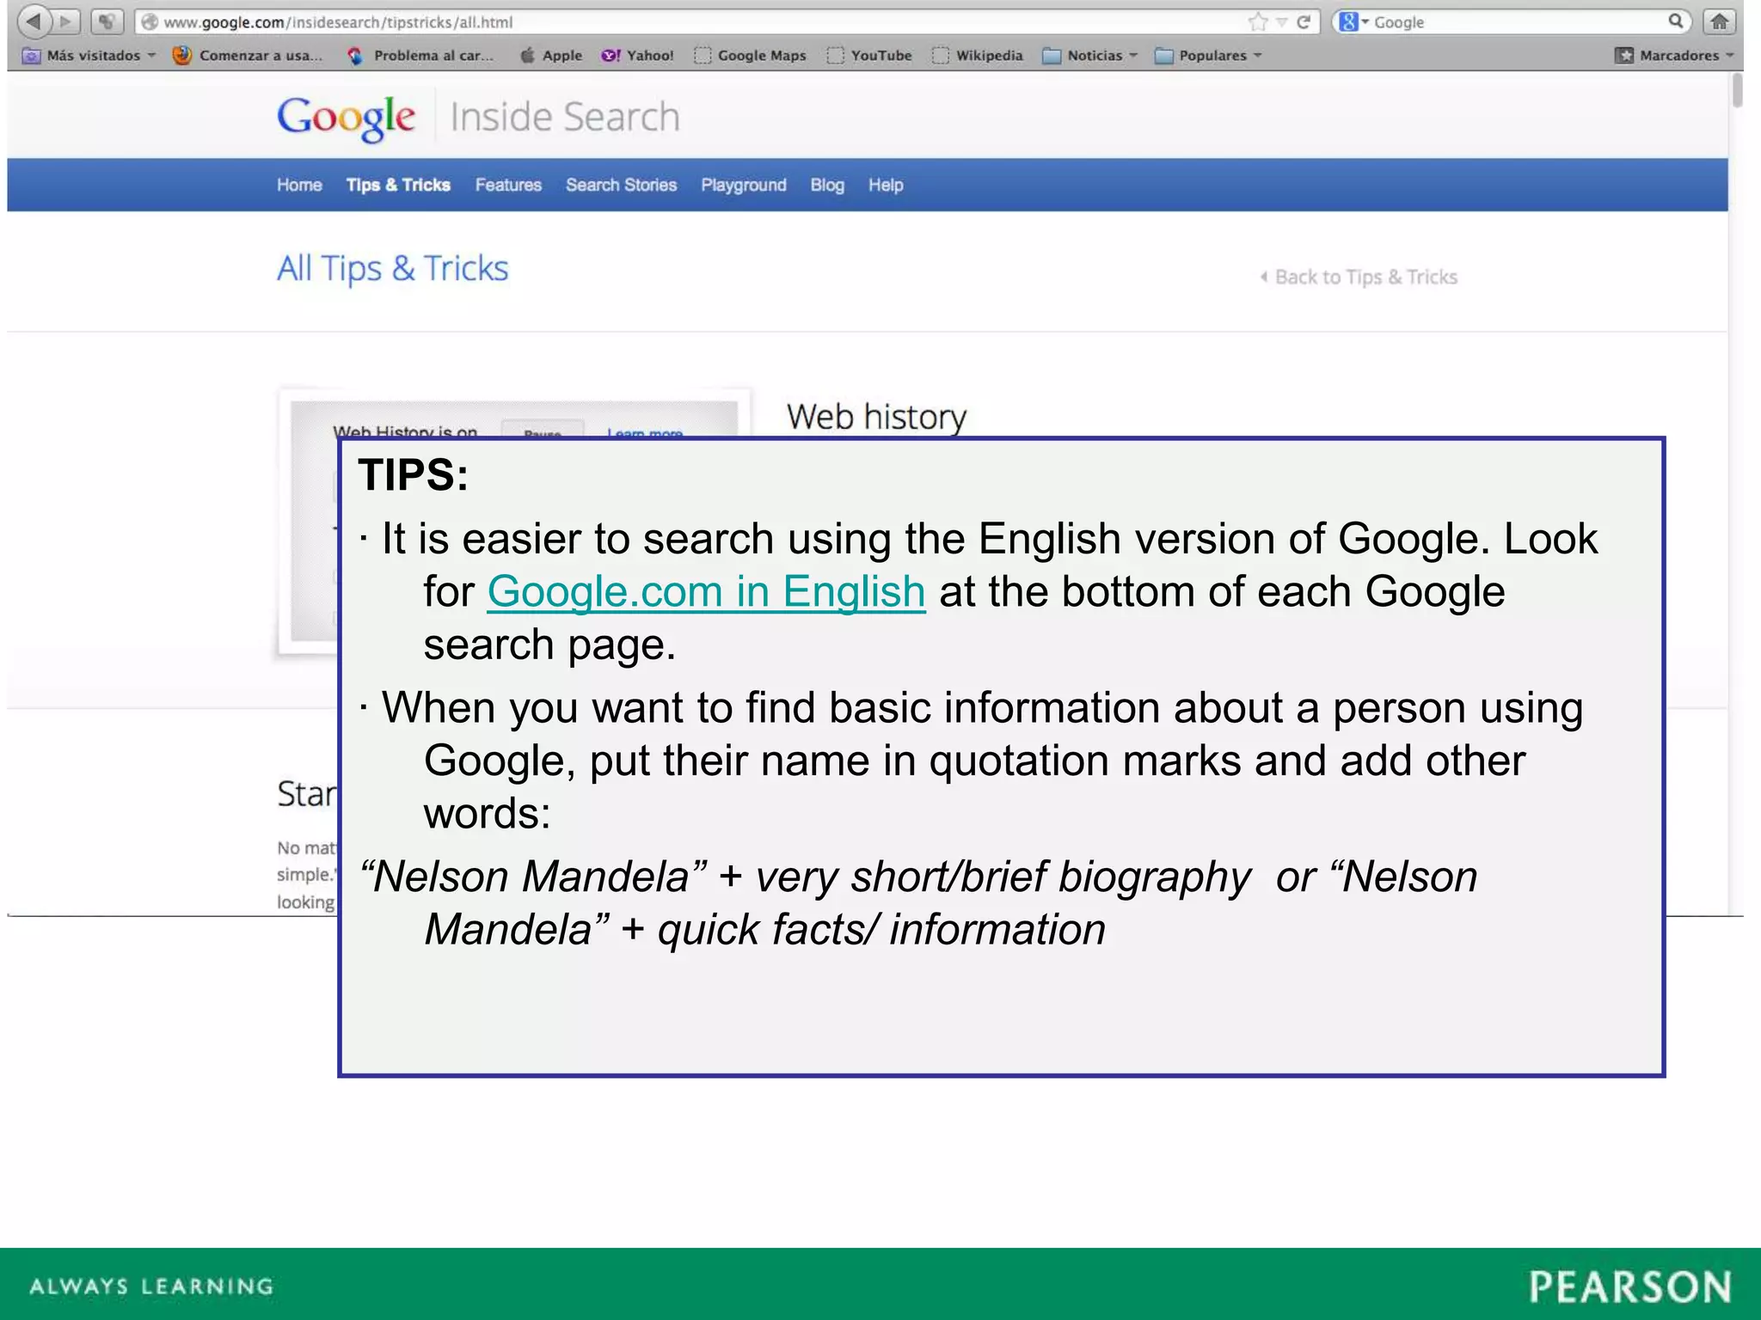Viewport: 1761px width, 1320px height.
Task: Open the Wikipedia bookmark
Action: (x=979, y=56)
